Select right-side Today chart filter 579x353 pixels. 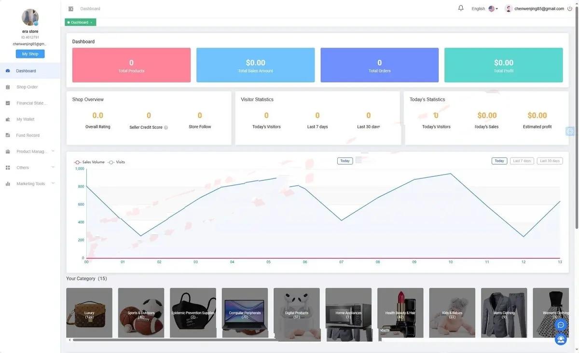[x=499, y=161]
